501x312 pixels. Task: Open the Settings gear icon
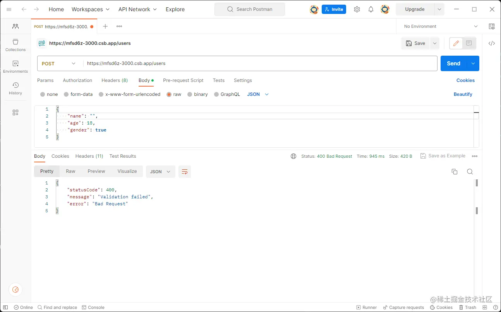(x=357, y=9)
